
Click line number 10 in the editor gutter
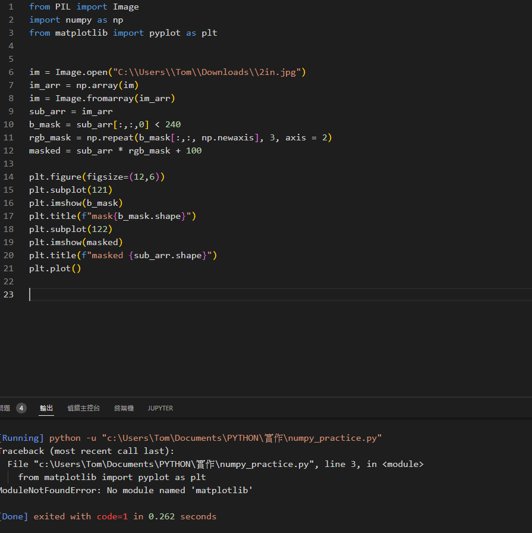[x=10, y=124]
